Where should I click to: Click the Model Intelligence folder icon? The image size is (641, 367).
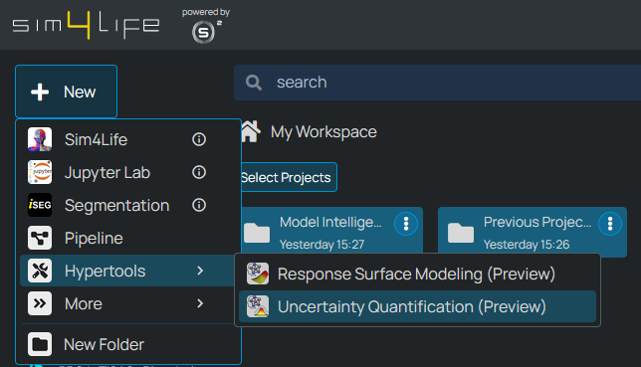pos(257,233)
